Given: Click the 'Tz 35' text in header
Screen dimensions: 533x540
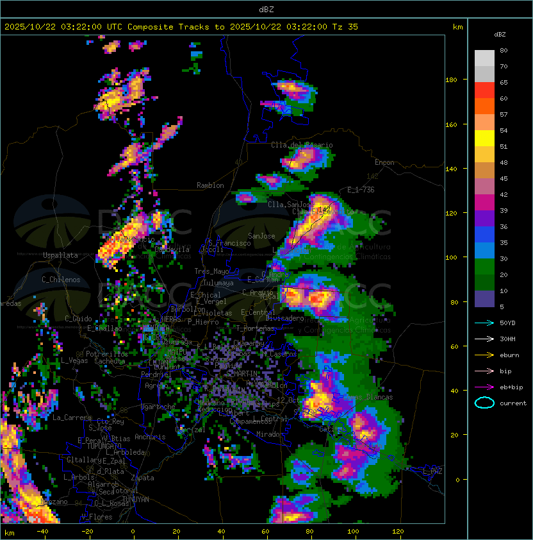Looking at the screenshot, I should [x=345, y=27].
